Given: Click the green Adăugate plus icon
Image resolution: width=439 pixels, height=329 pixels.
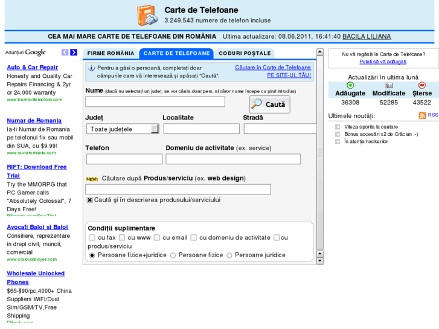Looking at the screenshot, I should (350, 85).
